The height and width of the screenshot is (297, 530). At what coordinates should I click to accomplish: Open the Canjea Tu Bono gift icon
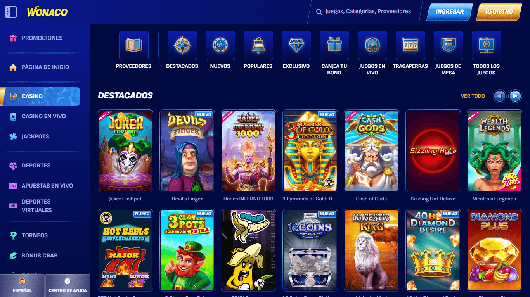(334, 45)
